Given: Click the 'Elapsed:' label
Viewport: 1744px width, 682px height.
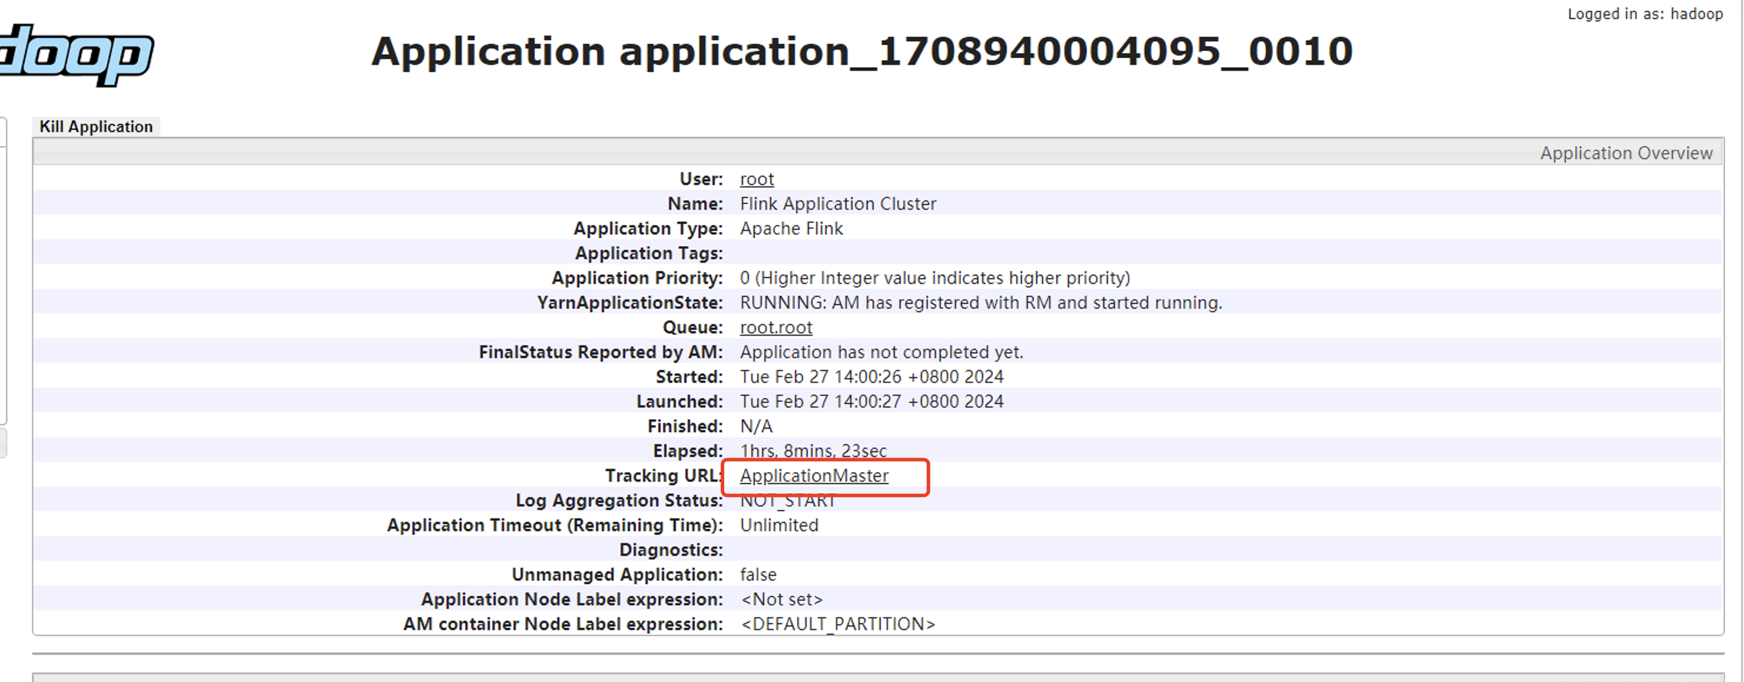Looking at the screenshot, I should 688,451.
